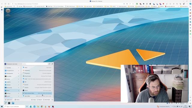This screenshot has height=108, width=192.
Task: Expand the Graphics category arrow
Action: point(19,82)
